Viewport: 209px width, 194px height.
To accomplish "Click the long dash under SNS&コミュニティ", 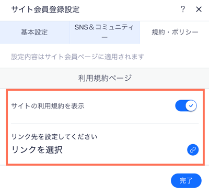I will (104, 37).
